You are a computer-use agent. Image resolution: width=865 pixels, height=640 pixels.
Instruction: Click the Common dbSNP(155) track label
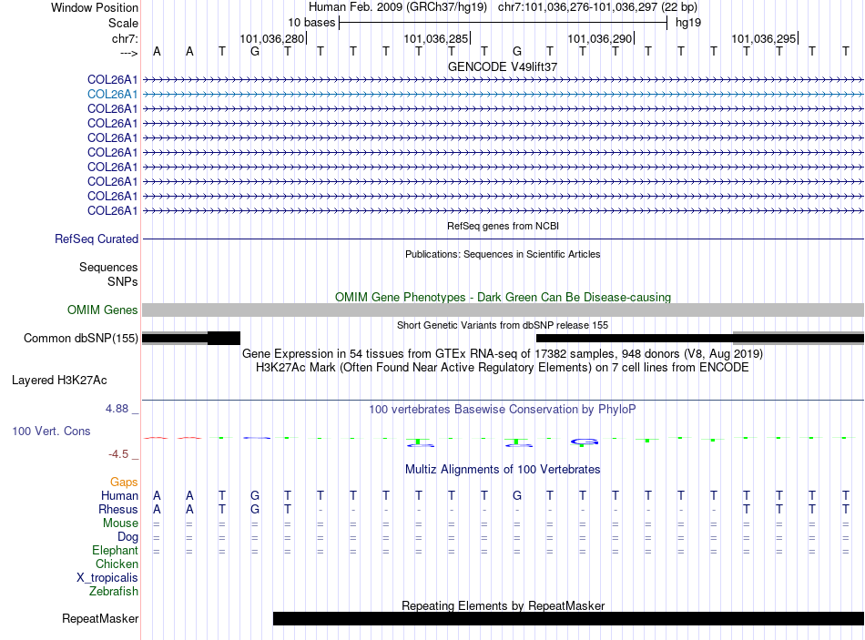coord(80,338)
